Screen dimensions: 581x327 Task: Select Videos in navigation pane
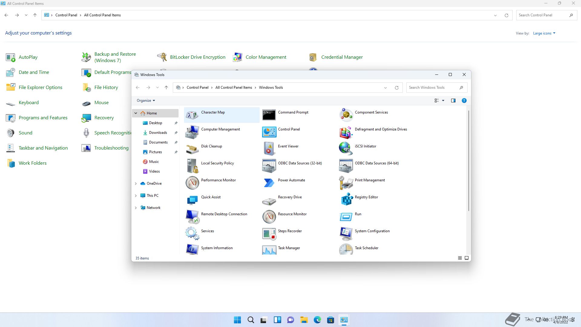pos(154,171)
